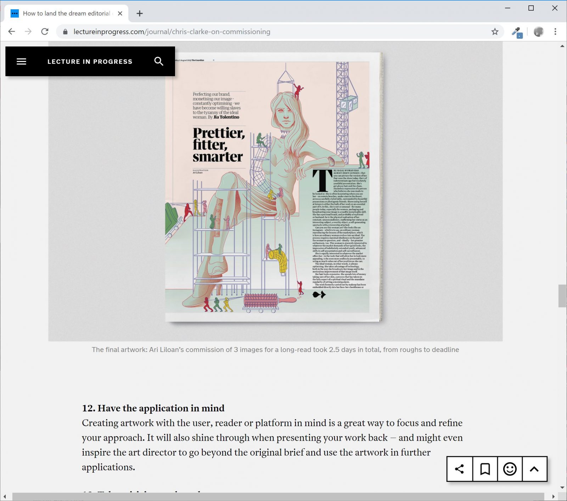Maximize the Chrome window
The height and width of the screenshot is (501, 567).
point(531,8)
